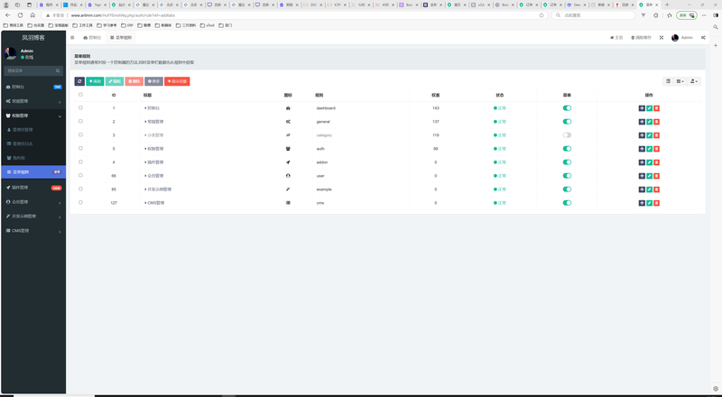
Task: Click the green edit icon in addon row
Action: 649,162
